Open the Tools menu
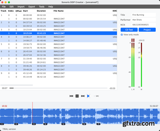This screenshot has height=131, width=160. (42, 7)
